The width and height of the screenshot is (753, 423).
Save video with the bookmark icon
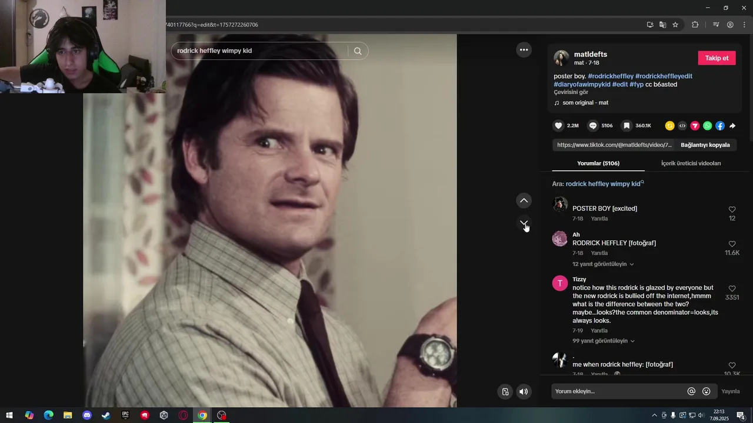(x=627, y=126)
